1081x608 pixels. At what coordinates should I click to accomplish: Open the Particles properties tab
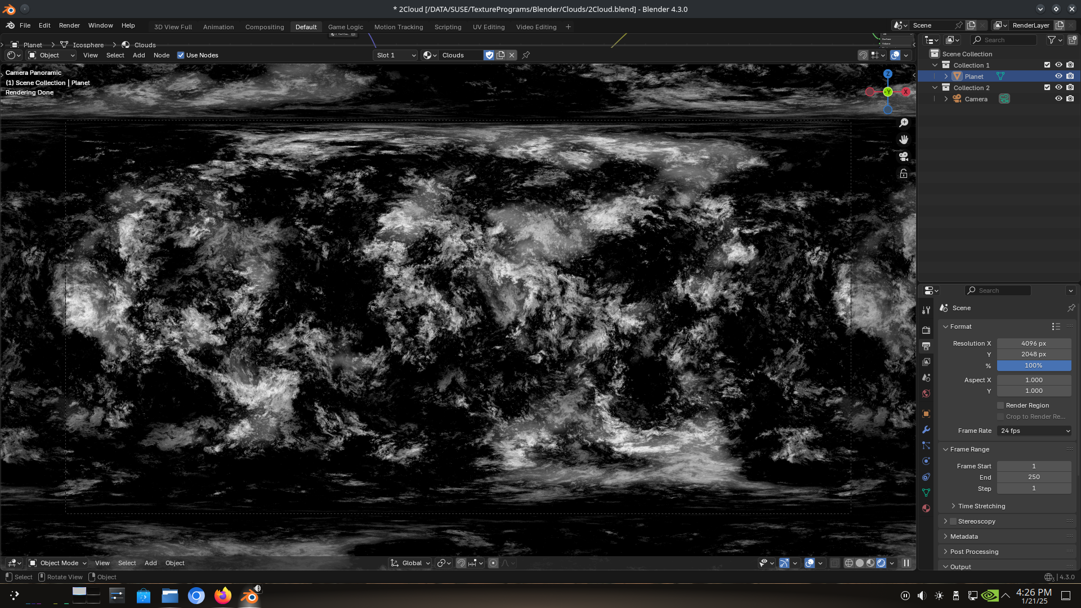pyautogui.click(x=926, y=445)
